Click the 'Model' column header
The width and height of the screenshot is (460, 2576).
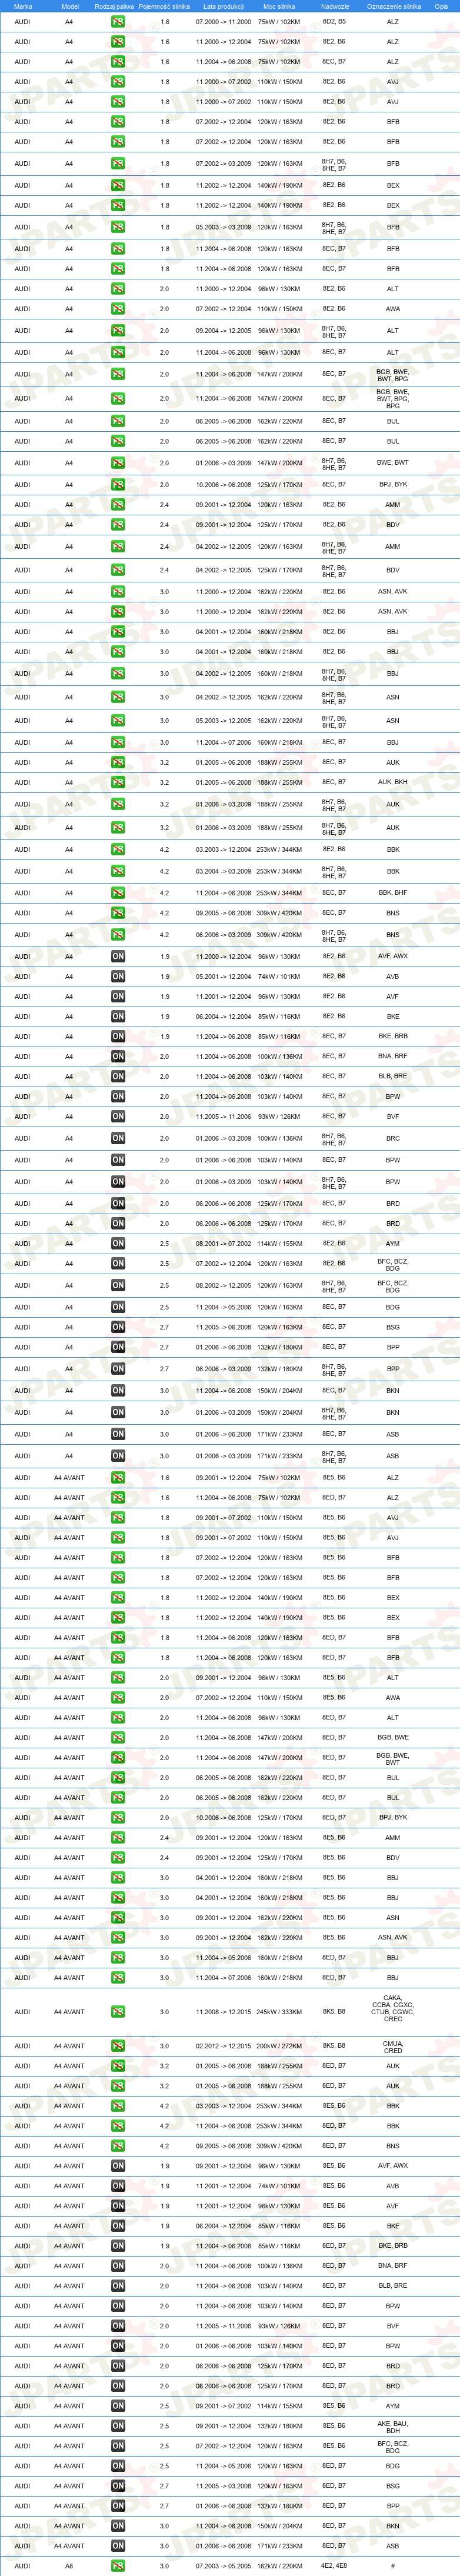(x=69, y=6)
